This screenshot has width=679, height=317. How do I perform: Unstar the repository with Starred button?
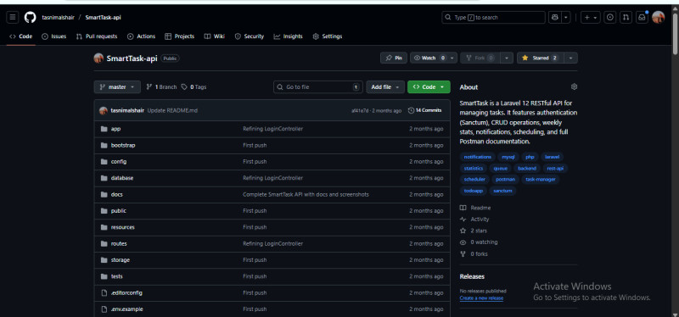click(x=541, y=58)
